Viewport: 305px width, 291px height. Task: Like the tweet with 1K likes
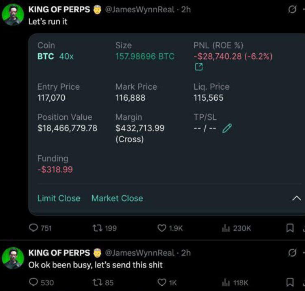[167, 282]
